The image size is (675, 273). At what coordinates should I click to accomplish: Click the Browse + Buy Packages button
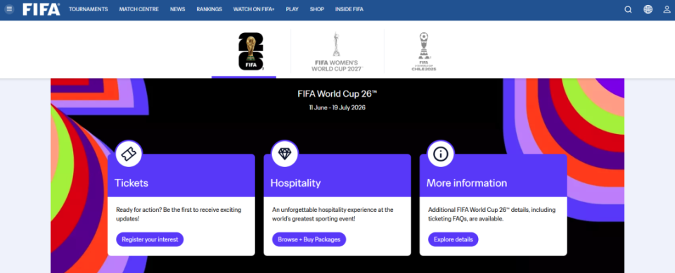point(309,239)
